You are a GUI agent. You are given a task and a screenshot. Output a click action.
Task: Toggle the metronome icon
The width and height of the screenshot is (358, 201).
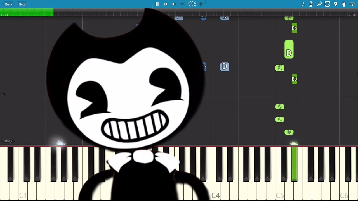(x=311, y=4)
